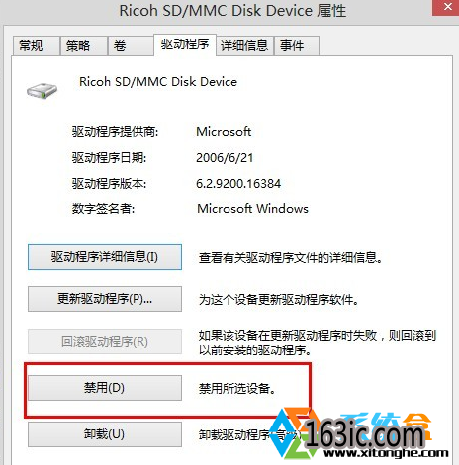
Task: Click the greyed 回滚驱动程序(R) button
Action: pyautogui.click(x=105, y=342)
